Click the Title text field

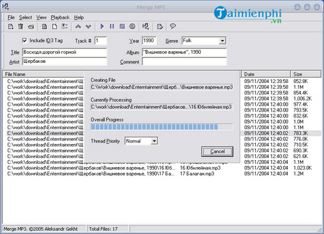point(64,53)
